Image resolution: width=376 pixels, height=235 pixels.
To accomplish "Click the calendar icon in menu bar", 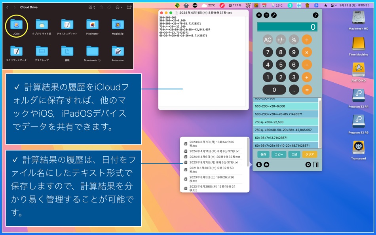I will click(264, 5).
